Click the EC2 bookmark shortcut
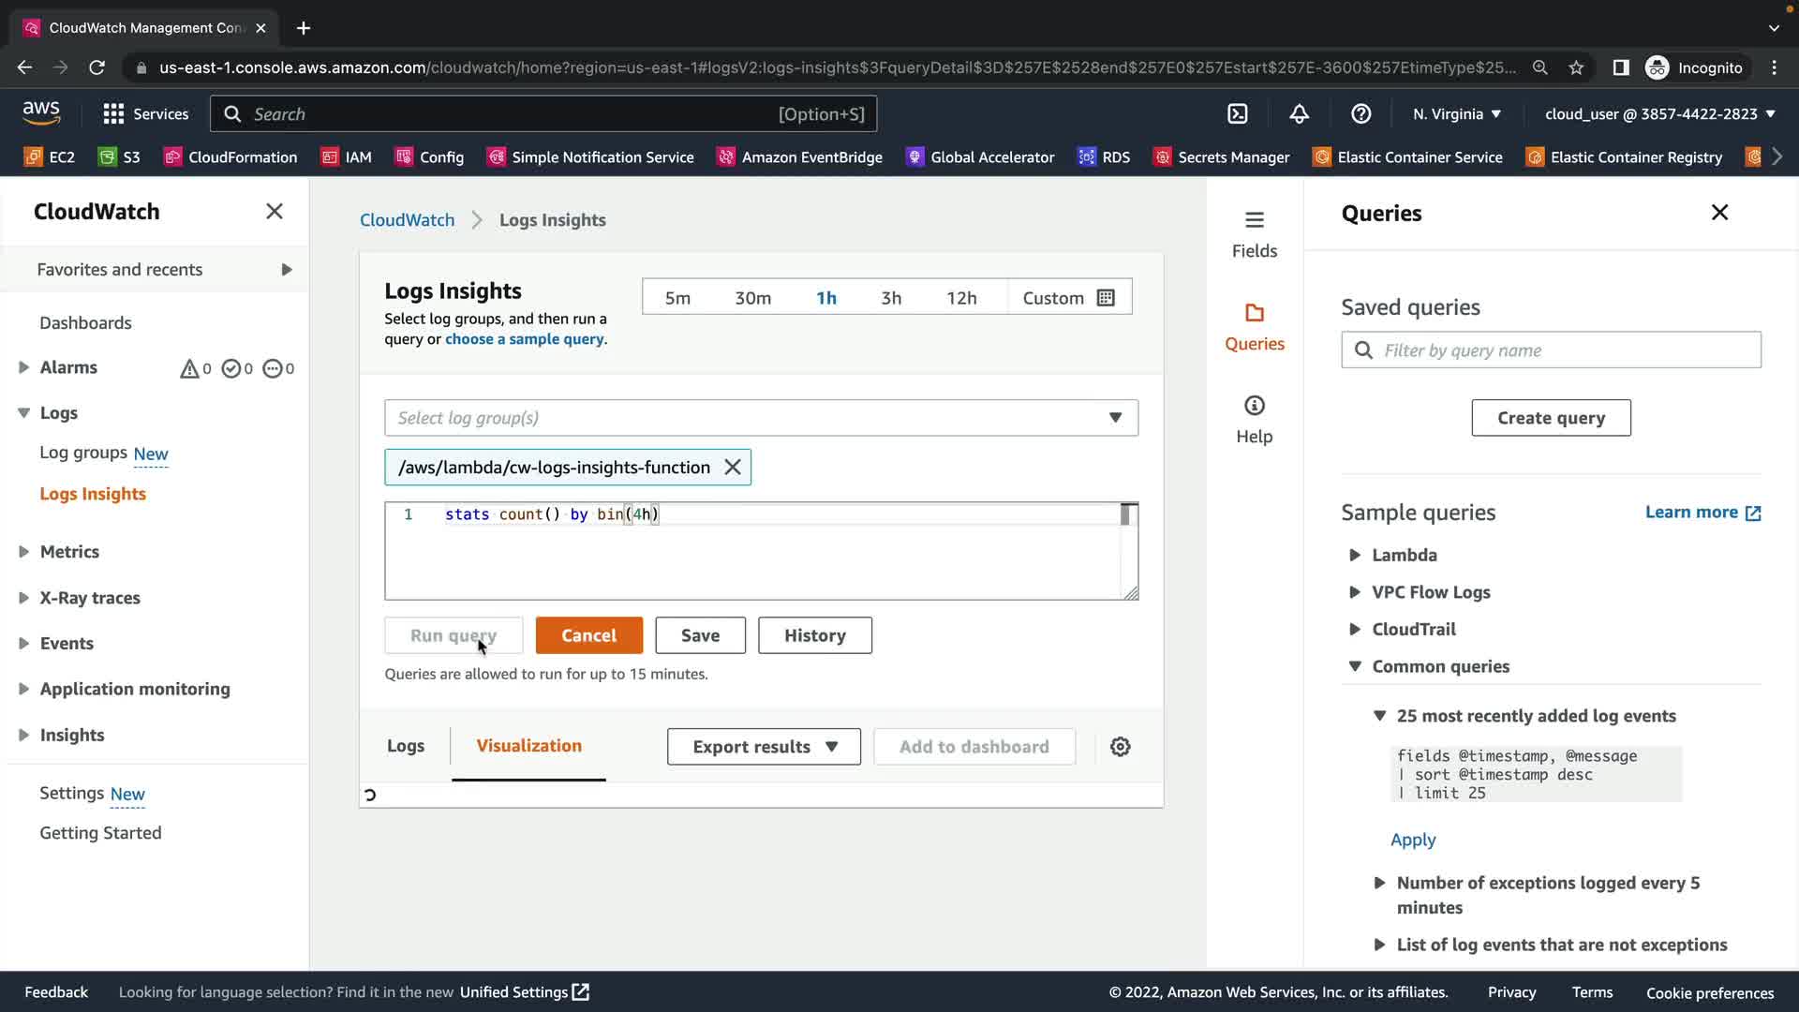The image size is (1799, 1012). pyautogui.click(x=50, y=156)
